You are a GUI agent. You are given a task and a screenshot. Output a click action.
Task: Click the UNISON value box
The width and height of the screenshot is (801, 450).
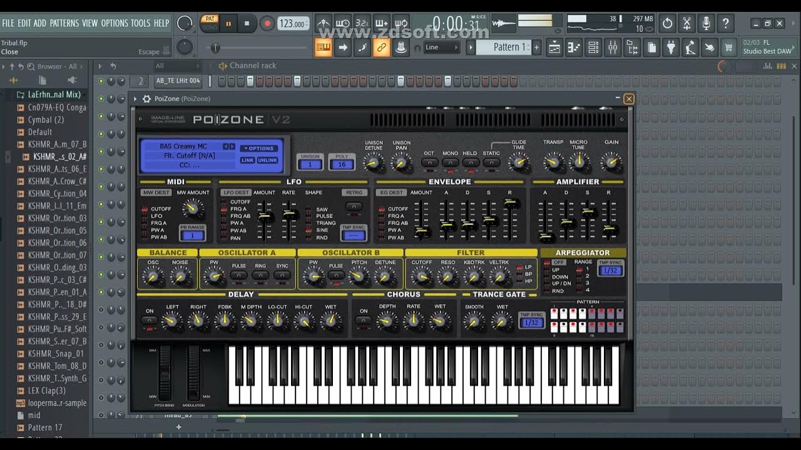(x=310, y=164)
